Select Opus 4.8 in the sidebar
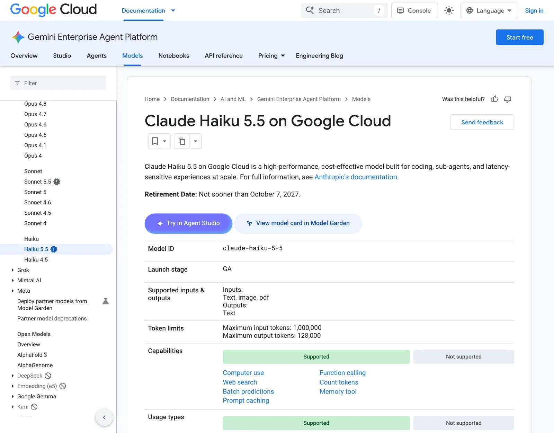The height and width of the screenshot is (433, 554). click(35, 104)
